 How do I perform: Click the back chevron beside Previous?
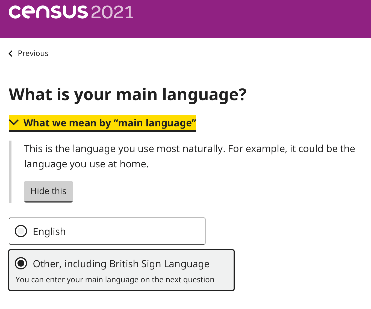11,54
